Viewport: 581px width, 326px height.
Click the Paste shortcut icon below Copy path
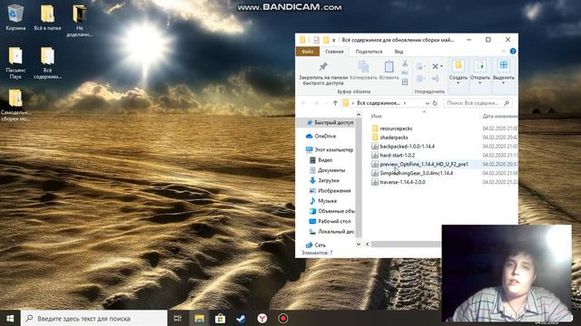[405, 81]
